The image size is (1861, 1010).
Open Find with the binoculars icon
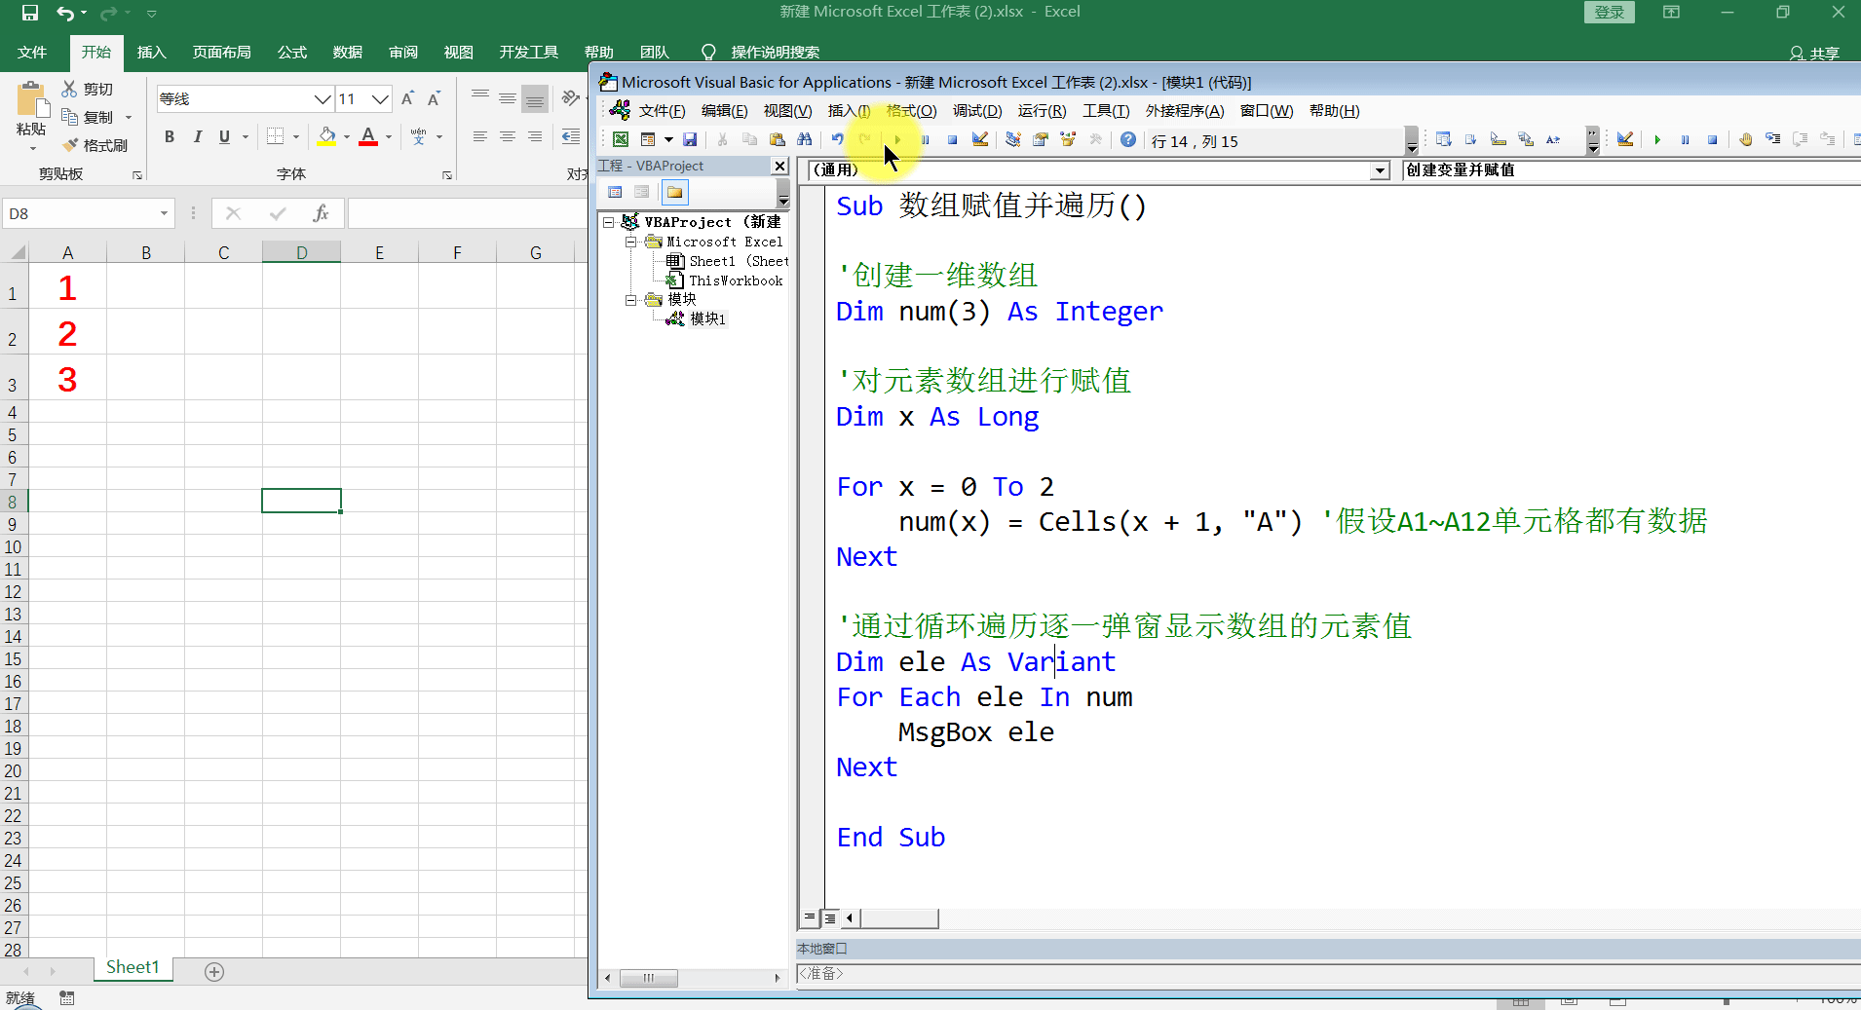coord(804,139)
